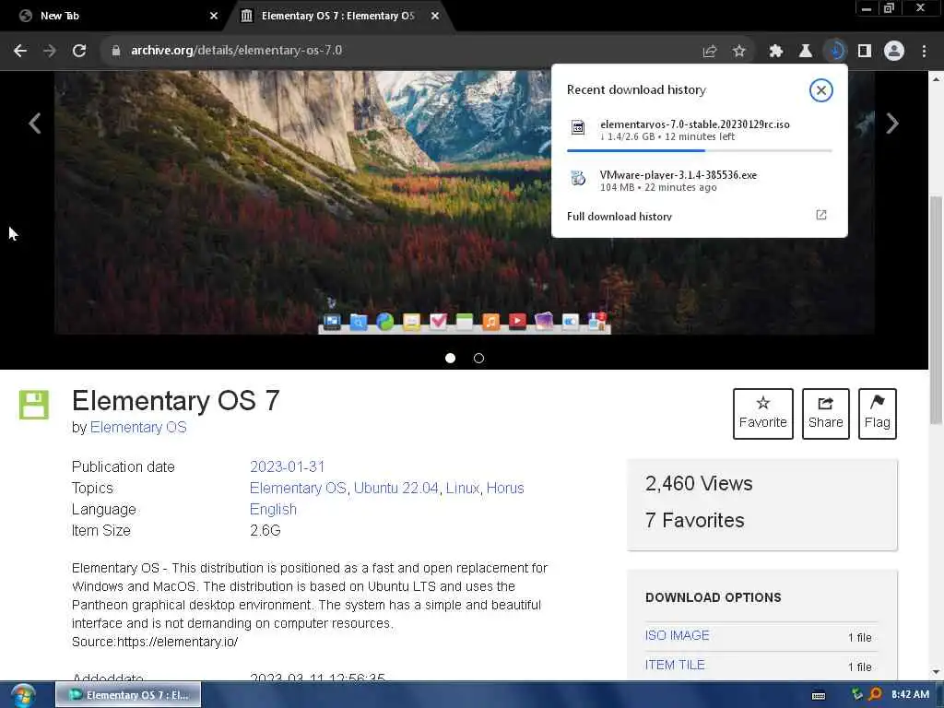Click the elementaryos ISO file icon
The image size is (944, 708).
[x=578, y=127]
